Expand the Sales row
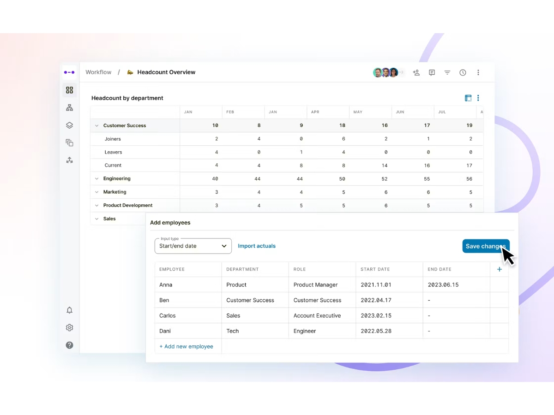554x415 pixels. tap(96, 219)
